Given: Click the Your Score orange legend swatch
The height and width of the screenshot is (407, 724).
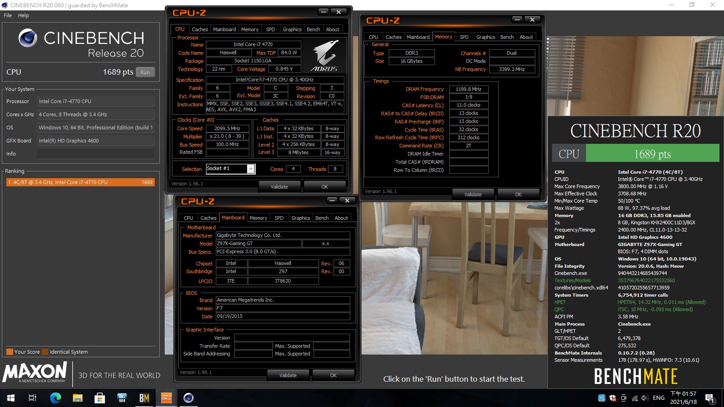Looking at the screenshot, I should 10,352.
